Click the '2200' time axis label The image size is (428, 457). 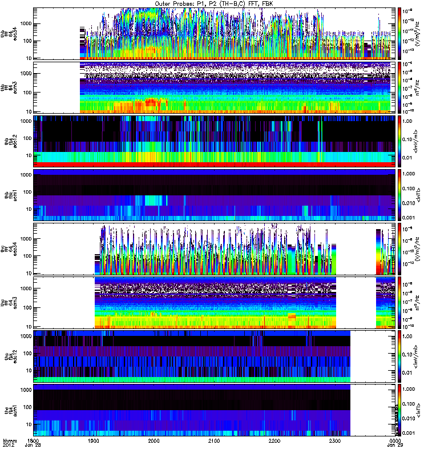274,440
